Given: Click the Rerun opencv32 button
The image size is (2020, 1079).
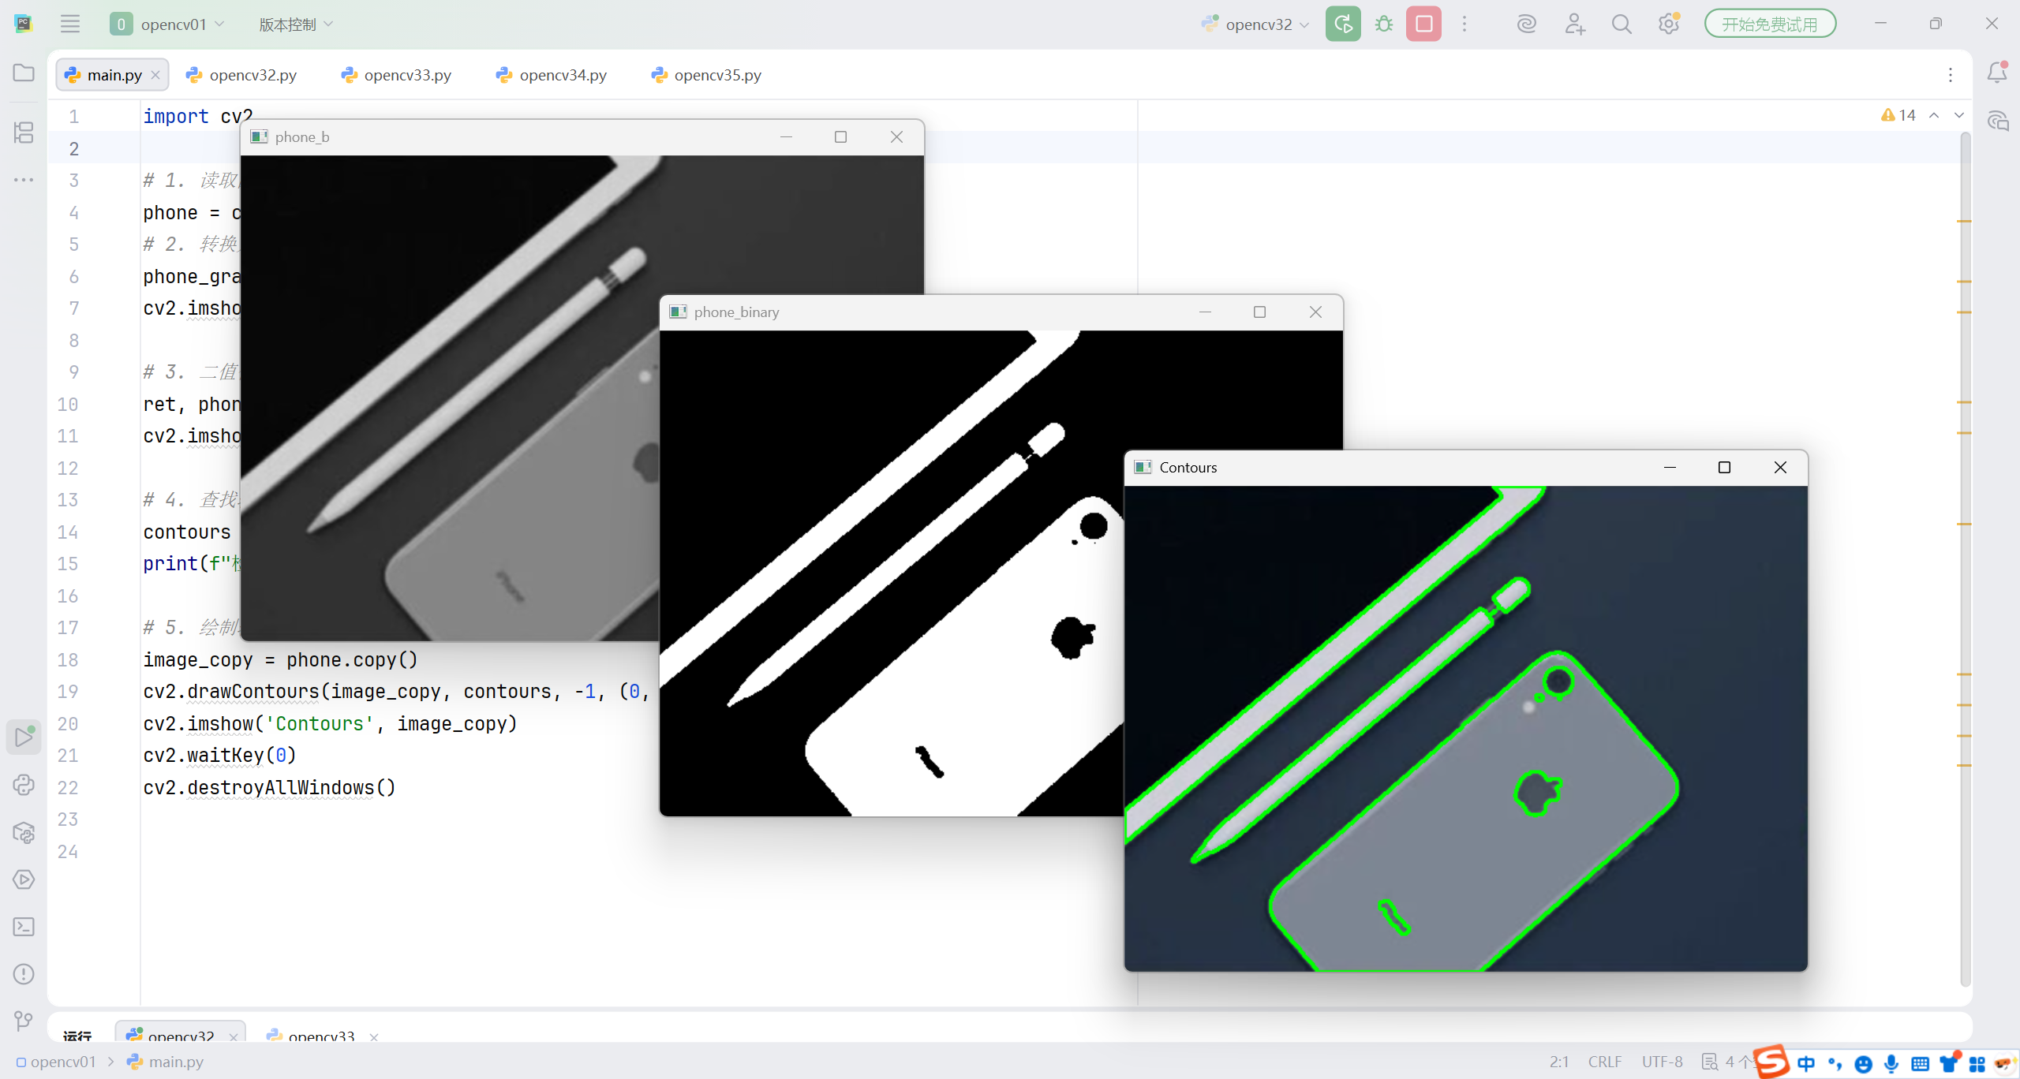Looking at the screenshot, I should coord(1342,24).
